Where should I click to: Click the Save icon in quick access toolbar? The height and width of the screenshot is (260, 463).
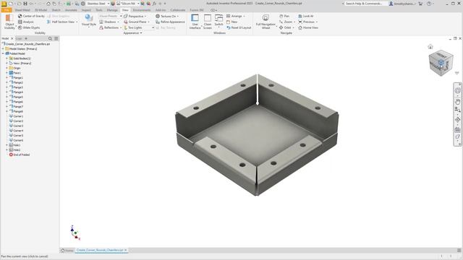click(25, 4)
